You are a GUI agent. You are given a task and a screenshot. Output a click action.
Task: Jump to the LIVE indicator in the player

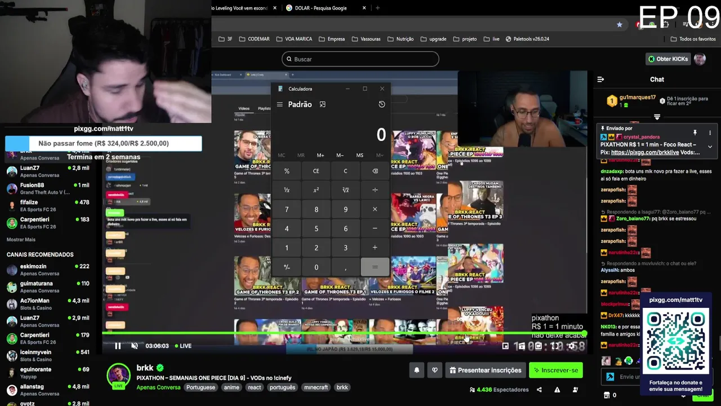pyautogui.click(x=183, y=346)
